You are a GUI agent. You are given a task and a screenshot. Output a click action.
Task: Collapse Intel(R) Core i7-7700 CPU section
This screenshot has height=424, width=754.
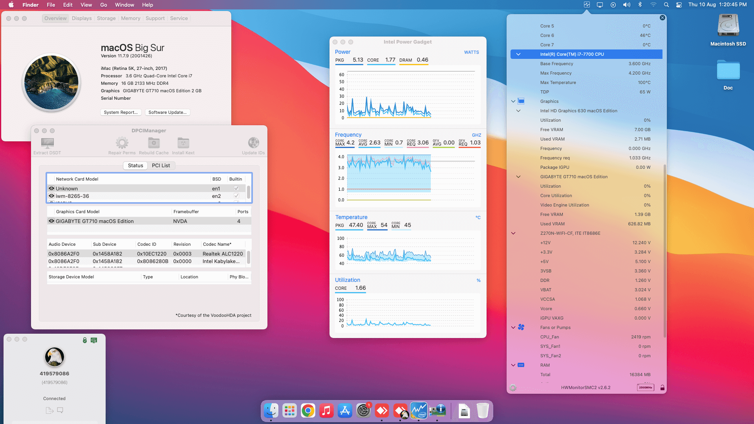point(518,54)
